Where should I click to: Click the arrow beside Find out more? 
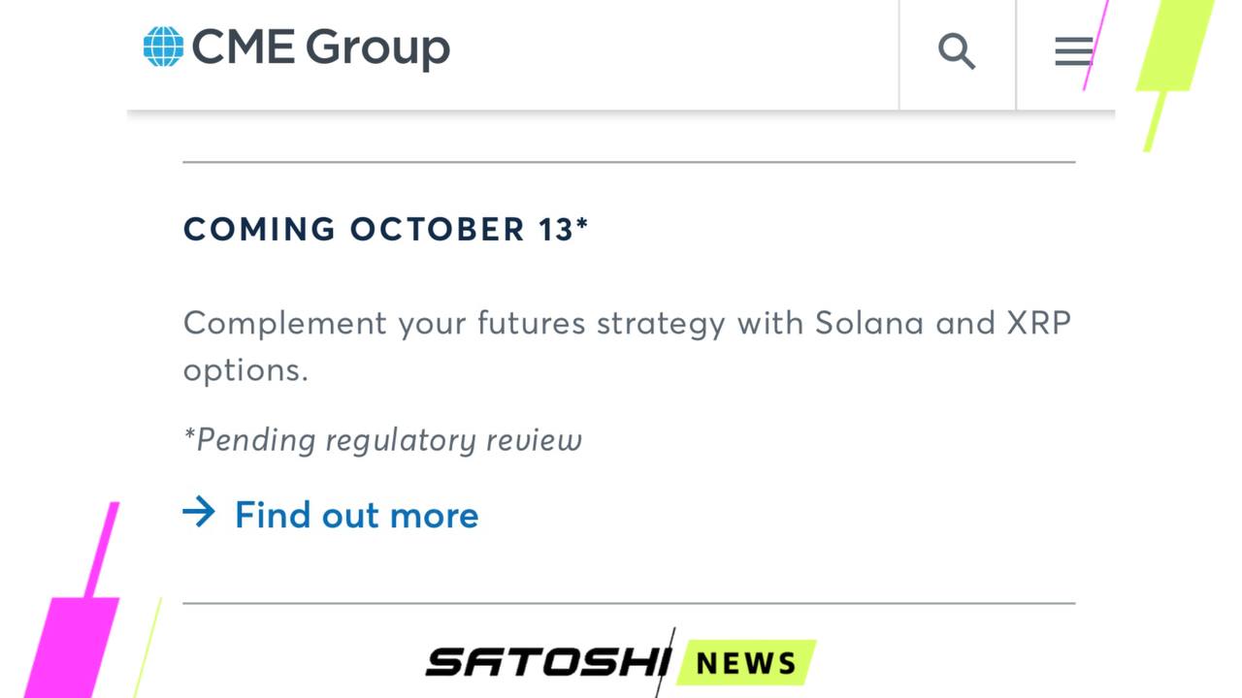pos(199,512)
